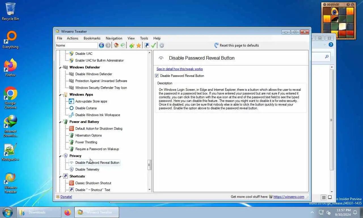Open Recycle Bin desktop icon
Image resolution: width=363 pixels, height=218 pixels.
click(10, 12)
